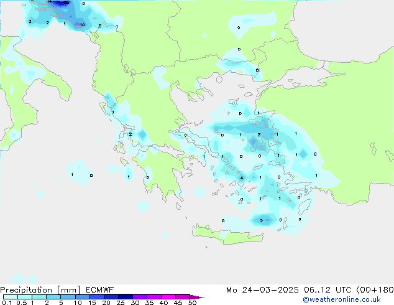Select the 5–10 mm legend color swatch
Image resolution: width=394 pixels, height=305 pixels.
point(68,297)
